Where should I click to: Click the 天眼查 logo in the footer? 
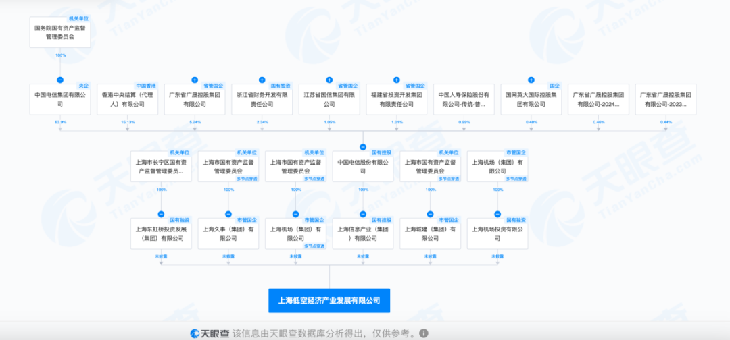click(210, 333)
